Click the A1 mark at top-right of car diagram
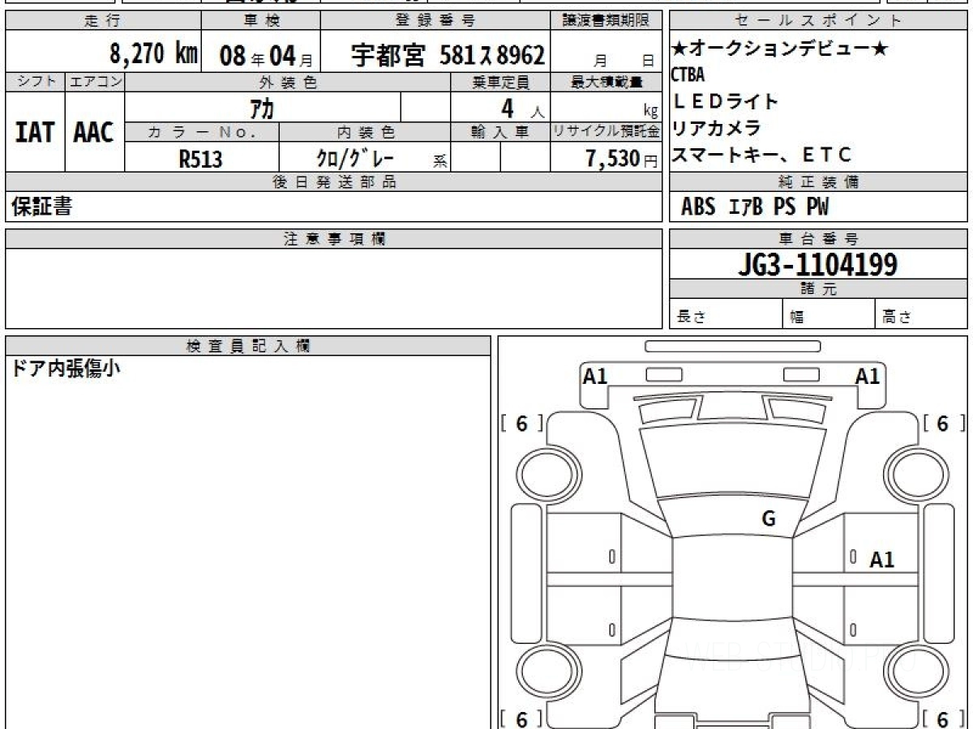973x729 pixels. [x=868, y=376]
